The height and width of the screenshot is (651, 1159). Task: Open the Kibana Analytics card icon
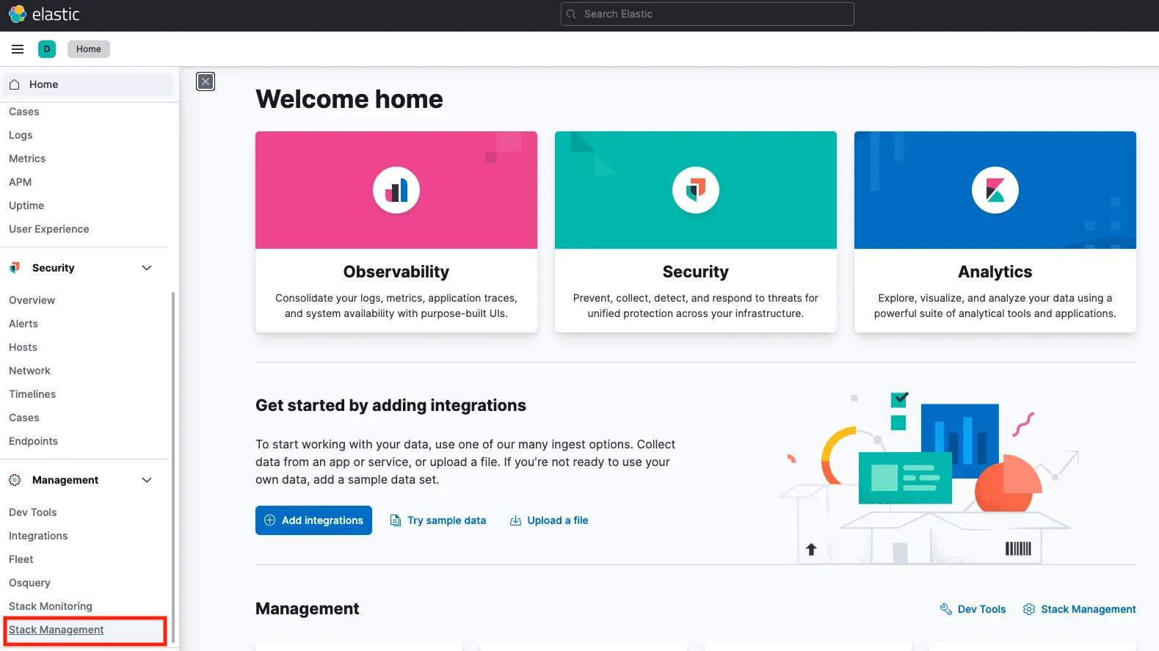point(995,190)
